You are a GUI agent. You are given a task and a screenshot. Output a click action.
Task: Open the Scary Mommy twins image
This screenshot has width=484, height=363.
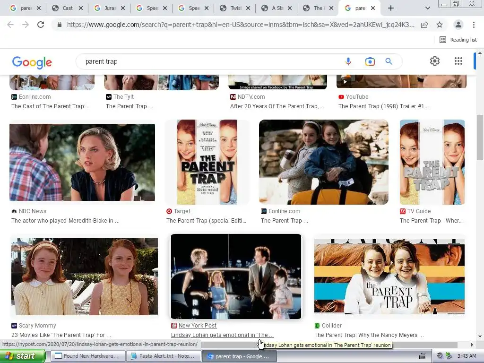coord(85,277)
